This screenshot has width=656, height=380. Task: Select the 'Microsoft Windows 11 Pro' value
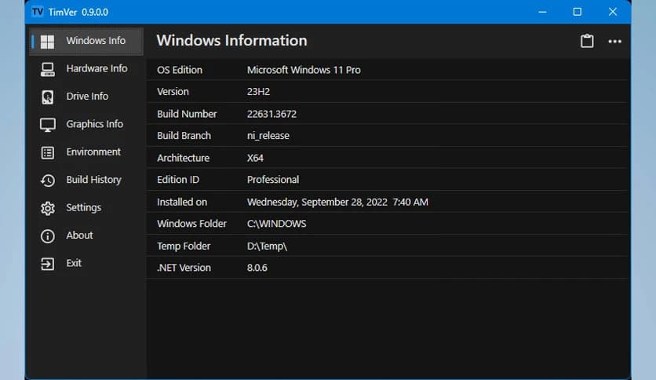(x=304, y=70)
